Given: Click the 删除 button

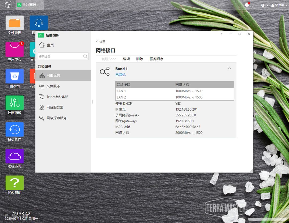Looking at the screenshot, I should (x=139, y=59).
